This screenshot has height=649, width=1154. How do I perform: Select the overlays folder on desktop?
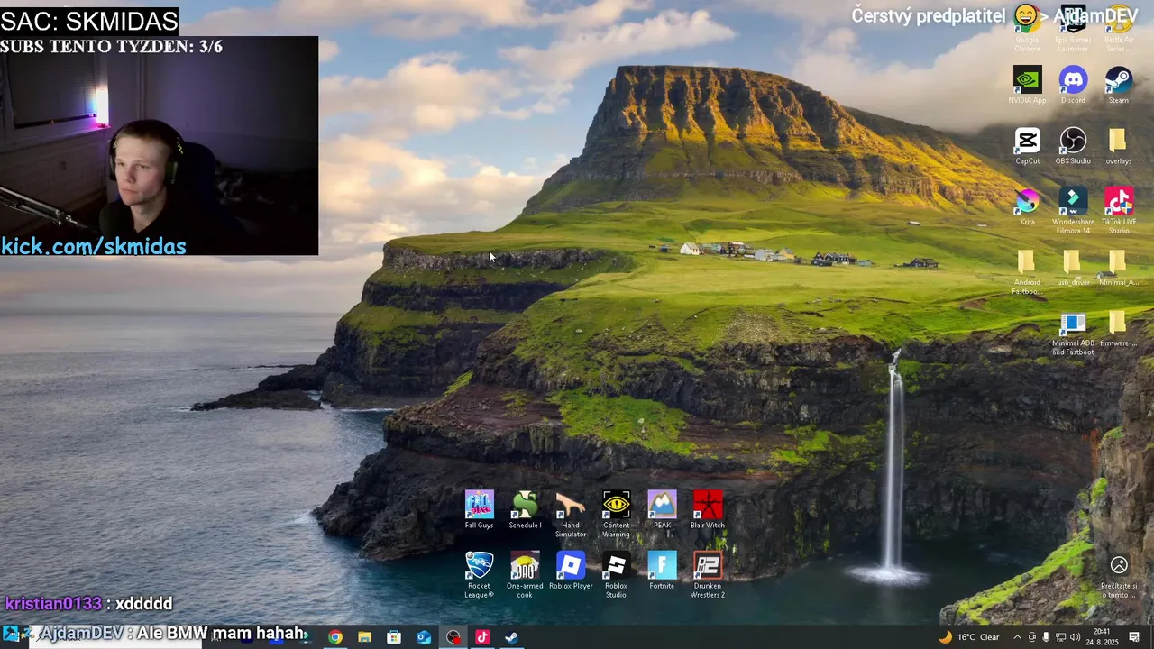(1119, 146)
